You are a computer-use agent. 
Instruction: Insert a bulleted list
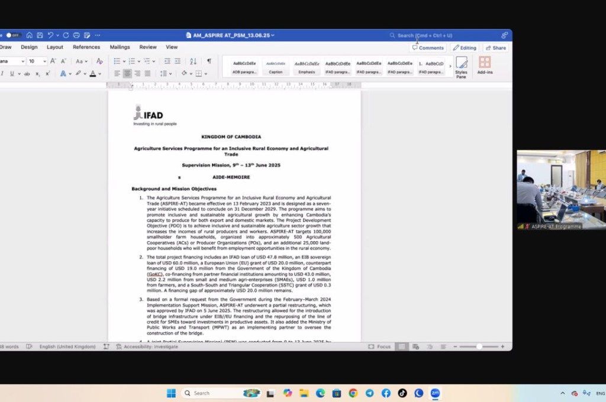(117, 61)
